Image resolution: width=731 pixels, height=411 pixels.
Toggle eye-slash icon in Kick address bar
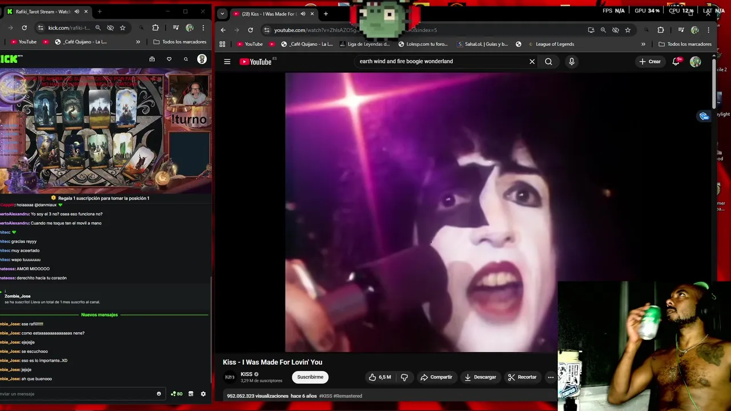[110, 27]
